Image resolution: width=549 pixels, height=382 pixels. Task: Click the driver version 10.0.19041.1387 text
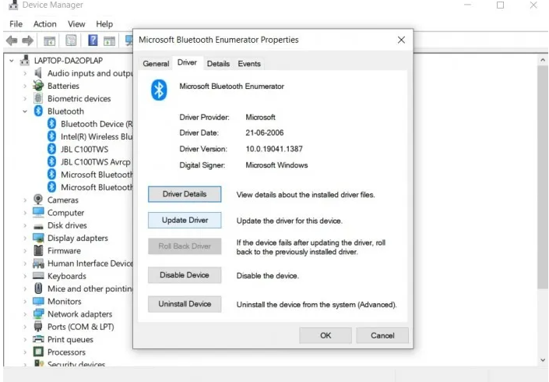(274, 149)
